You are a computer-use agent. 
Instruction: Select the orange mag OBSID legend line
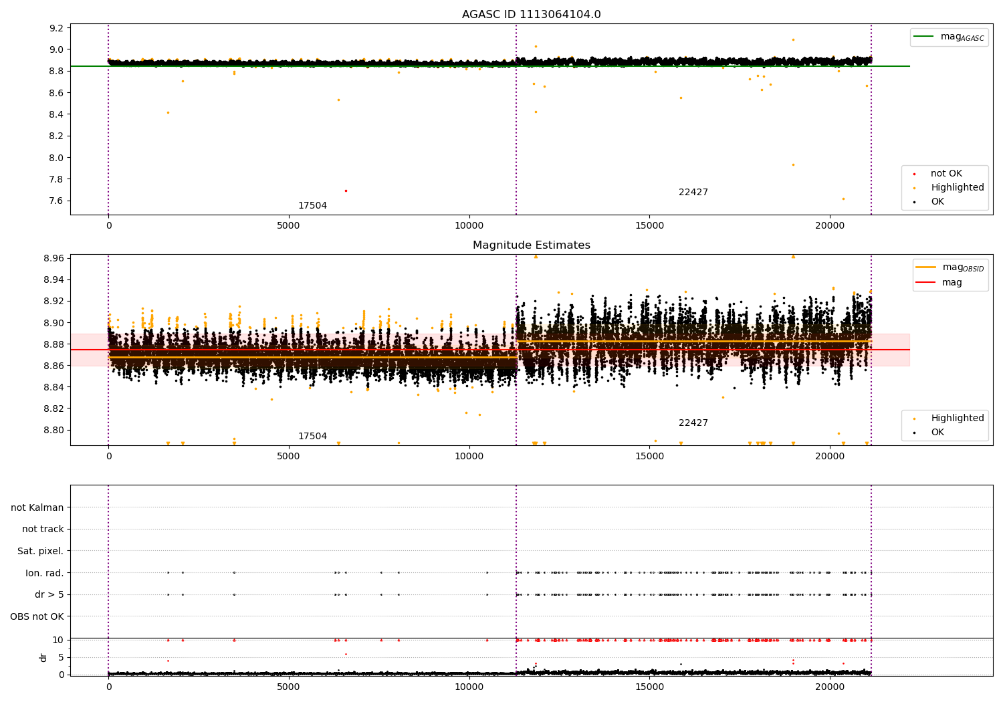(x=926, y=267)
